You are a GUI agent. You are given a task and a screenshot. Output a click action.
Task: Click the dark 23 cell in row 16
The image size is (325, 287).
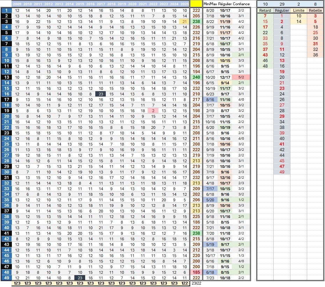pyautogui.click(x=101, y=94)
